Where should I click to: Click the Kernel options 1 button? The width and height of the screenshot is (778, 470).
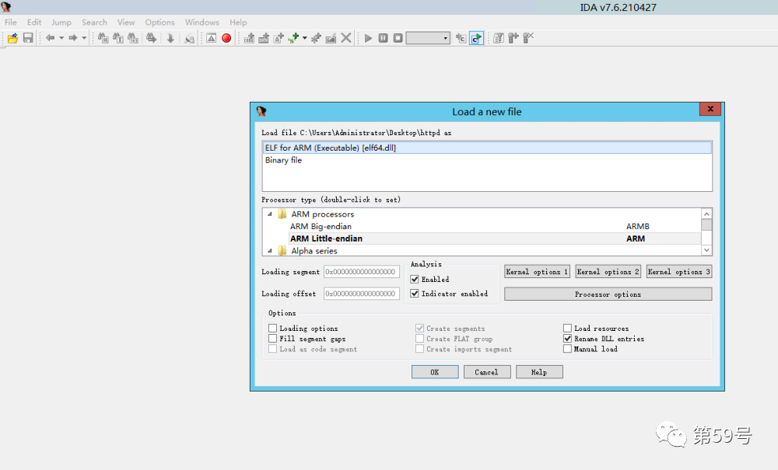(537, 271)
